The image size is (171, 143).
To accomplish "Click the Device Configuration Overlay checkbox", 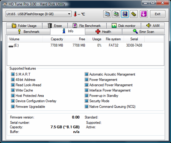I will (13, 101).
